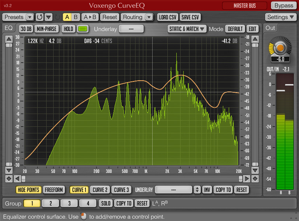Open the Presets dropdown arrow
This screenshot has width=299, height=221.
30,17
